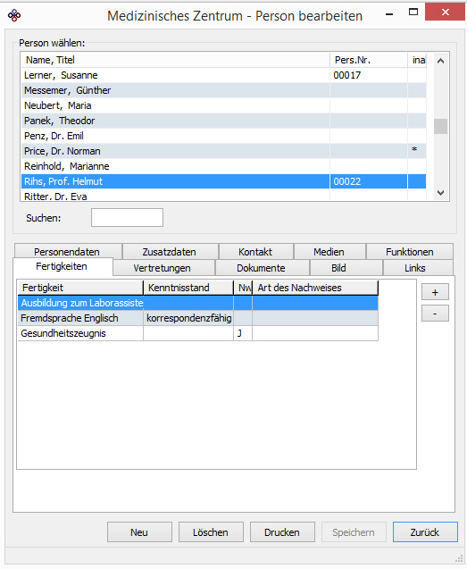Show the Vertretungen tab
The width and height of the screenshot is (467, 569).
[163, 268]
